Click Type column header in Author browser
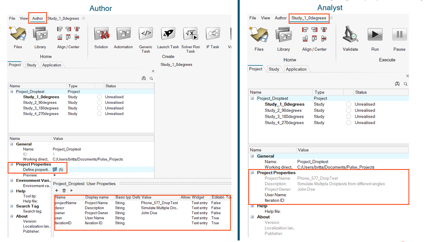The image size is (445, 242). point(73,86)
